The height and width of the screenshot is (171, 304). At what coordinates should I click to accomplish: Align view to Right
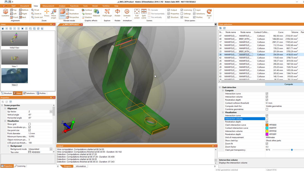coord(23,14)
